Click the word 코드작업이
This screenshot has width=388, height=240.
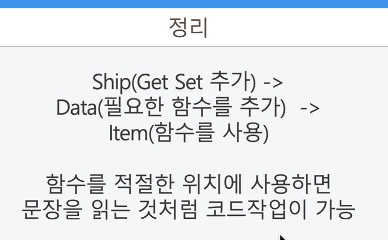[256, 210]
